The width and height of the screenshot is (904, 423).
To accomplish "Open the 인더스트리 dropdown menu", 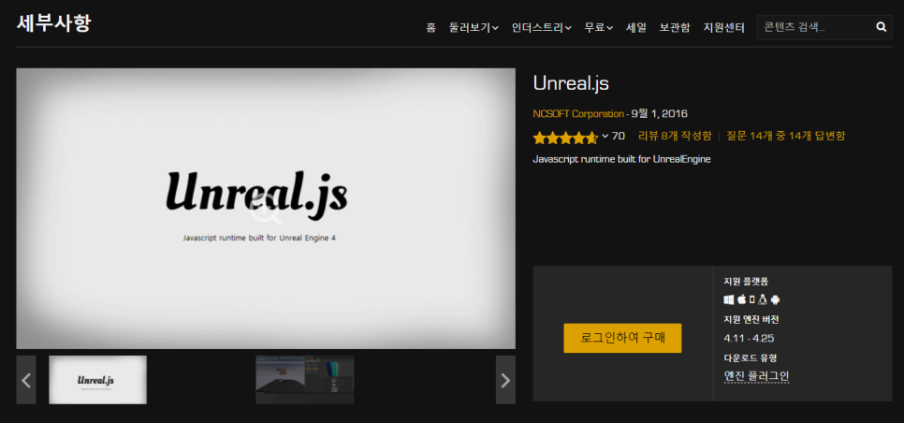I will click(541, 27).
